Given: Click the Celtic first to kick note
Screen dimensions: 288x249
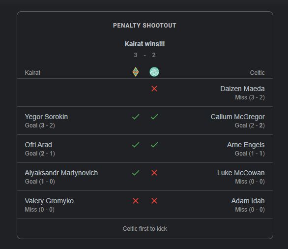Looking at the screenshot, I should coord(144,229).
